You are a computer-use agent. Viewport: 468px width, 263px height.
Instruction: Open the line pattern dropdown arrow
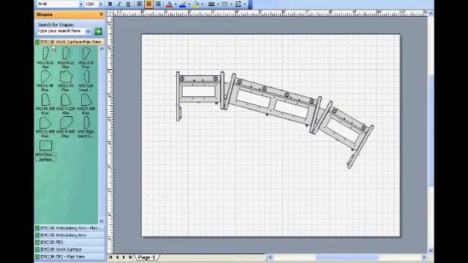tap(231, 4)
